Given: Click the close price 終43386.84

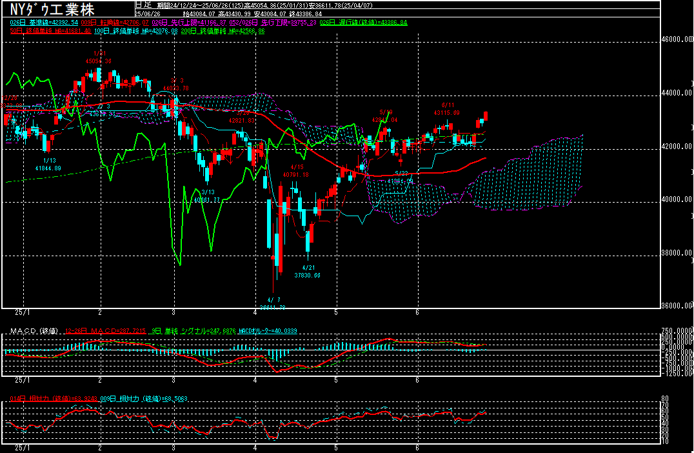Looking at the screenshot, I should [305, 14].
